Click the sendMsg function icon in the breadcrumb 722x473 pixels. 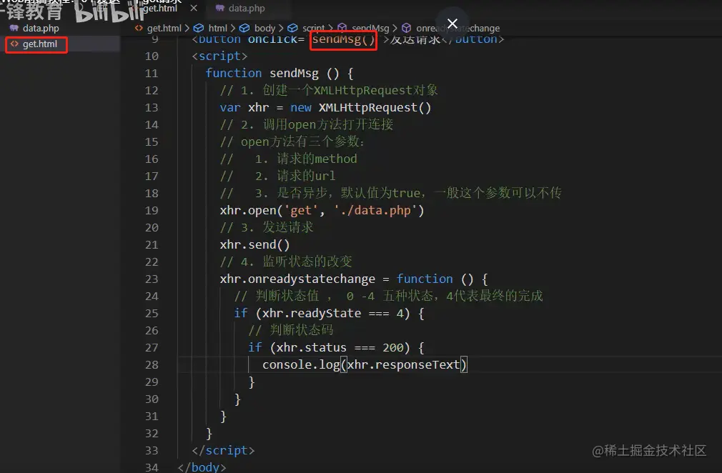[342, 28]
